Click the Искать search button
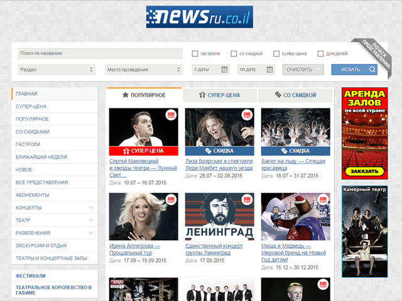Image resolution: width=402 pixels, height=301 pixels. point(354,70)
